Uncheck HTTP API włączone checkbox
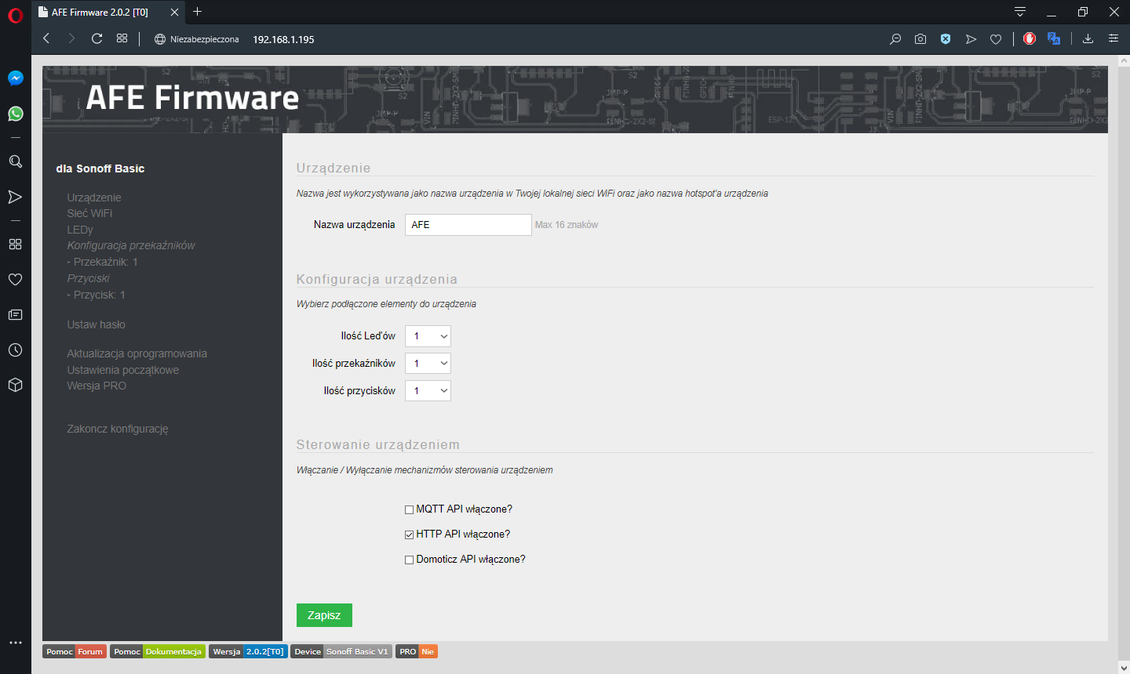 pyautogui.click(x=409, y=534)
